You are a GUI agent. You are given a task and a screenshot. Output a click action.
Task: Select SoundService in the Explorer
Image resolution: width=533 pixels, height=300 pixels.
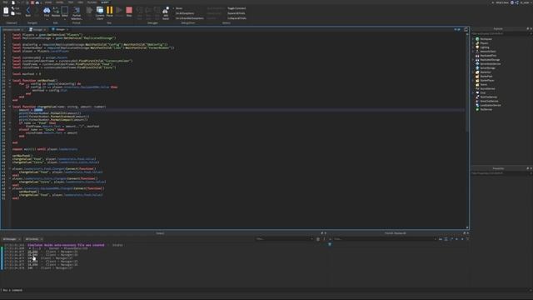click(487, 89)
